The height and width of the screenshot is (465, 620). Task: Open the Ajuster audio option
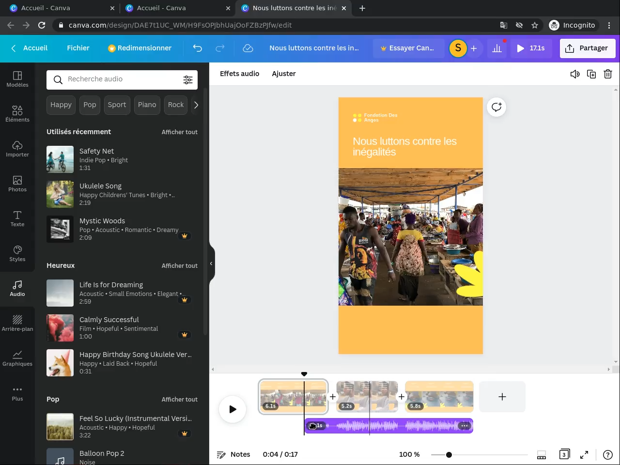tap(284, 74)
